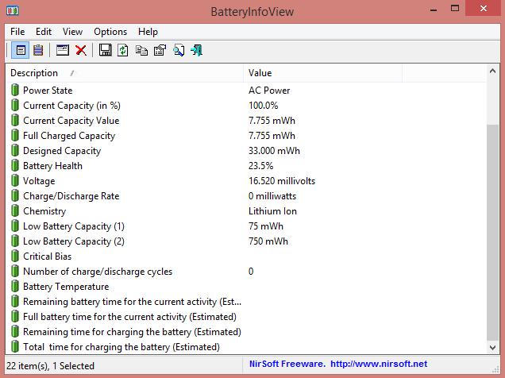Select the Battery Temperature row

tap(245, 286)
